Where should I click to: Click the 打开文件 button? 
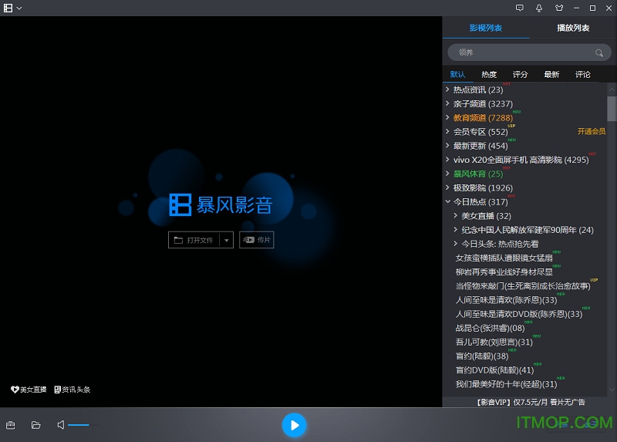[x=194, y=240]
